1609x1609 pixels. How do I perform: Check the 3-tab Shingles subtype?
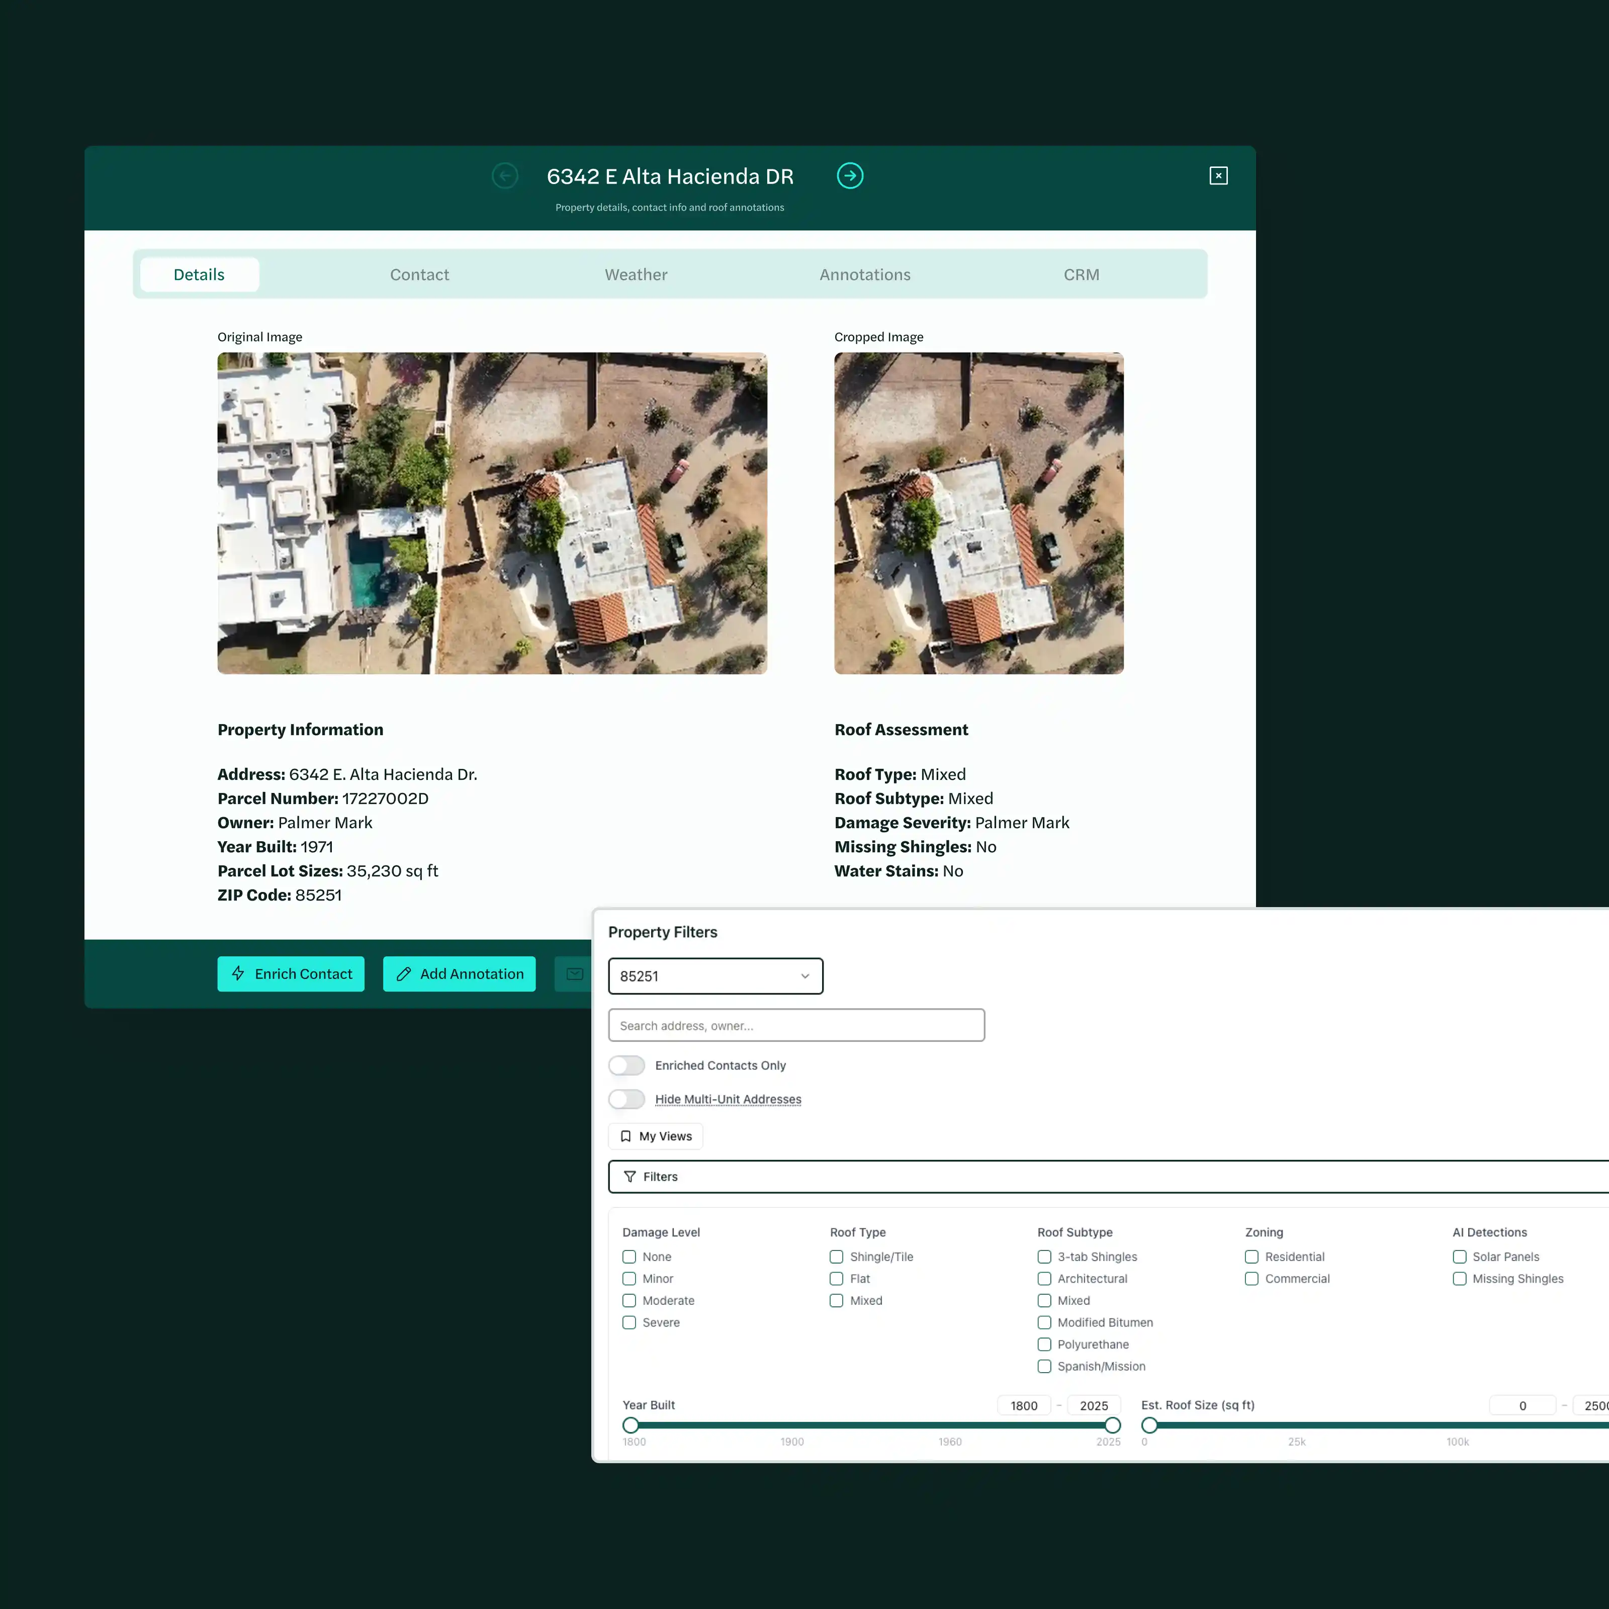(x=1044, y=1257)
